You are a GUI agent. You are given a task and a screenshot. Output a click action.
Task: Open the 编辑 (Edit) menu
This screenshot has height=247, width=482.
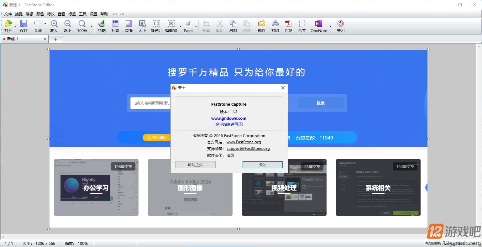[x=29, y=14]
